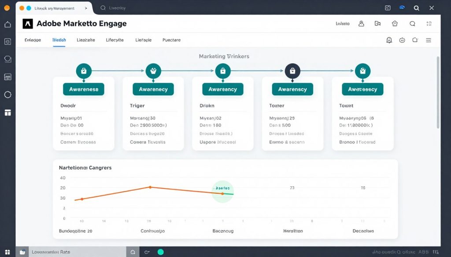Switch to the Lifecycle navigation tab
Screen dimensions: 451x257
[115, 40]
